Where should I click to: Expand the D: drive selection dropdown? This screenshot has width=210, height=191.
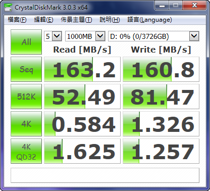(153, 36)
